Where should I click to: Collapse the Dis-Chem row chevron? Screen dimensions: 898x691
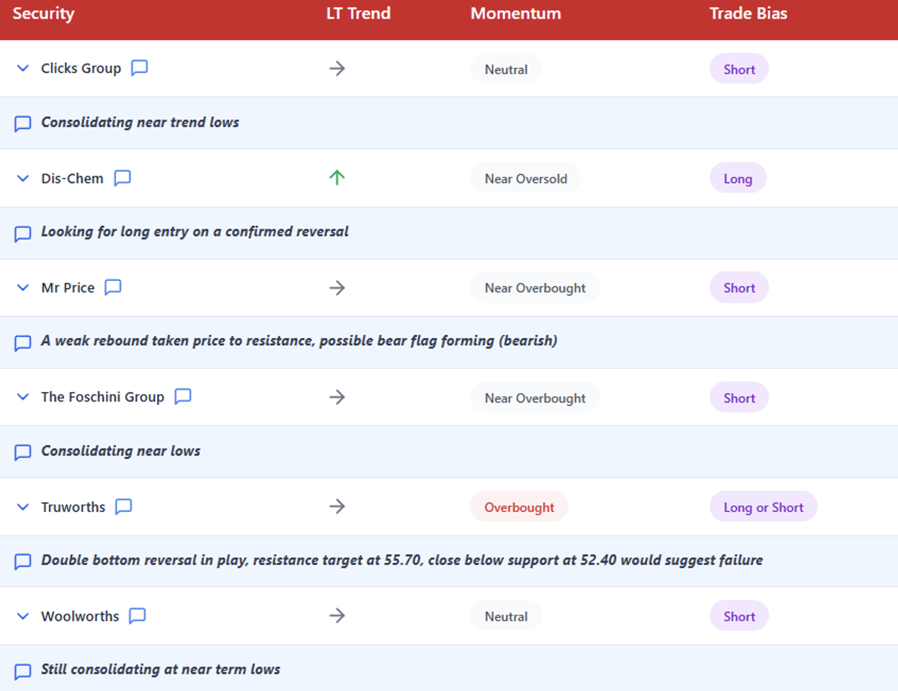[23, 178]
